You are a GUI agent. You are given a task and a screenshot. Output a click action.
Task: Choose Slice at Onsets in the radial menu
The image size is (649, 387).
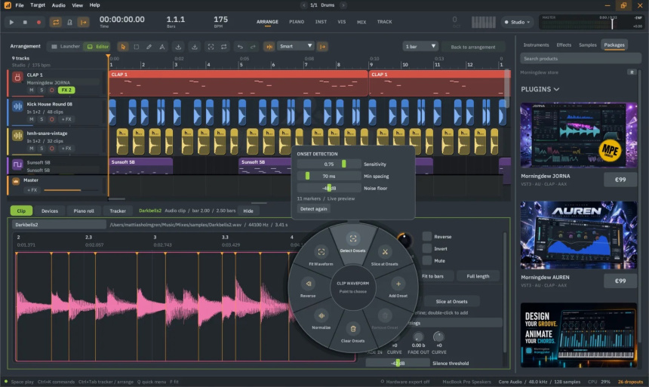click(x=385, y=256)
